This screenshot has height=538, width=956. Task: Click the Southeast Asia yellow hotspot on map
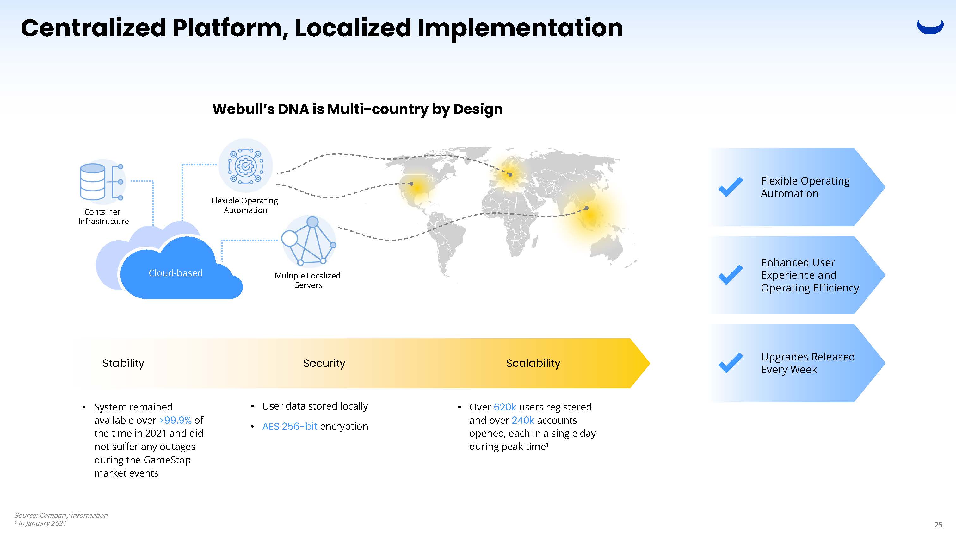(589, 215)
